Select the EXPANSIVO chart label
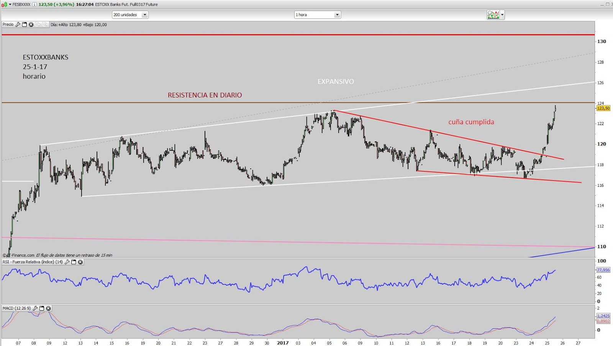The image size is (613, 346). 336,81
